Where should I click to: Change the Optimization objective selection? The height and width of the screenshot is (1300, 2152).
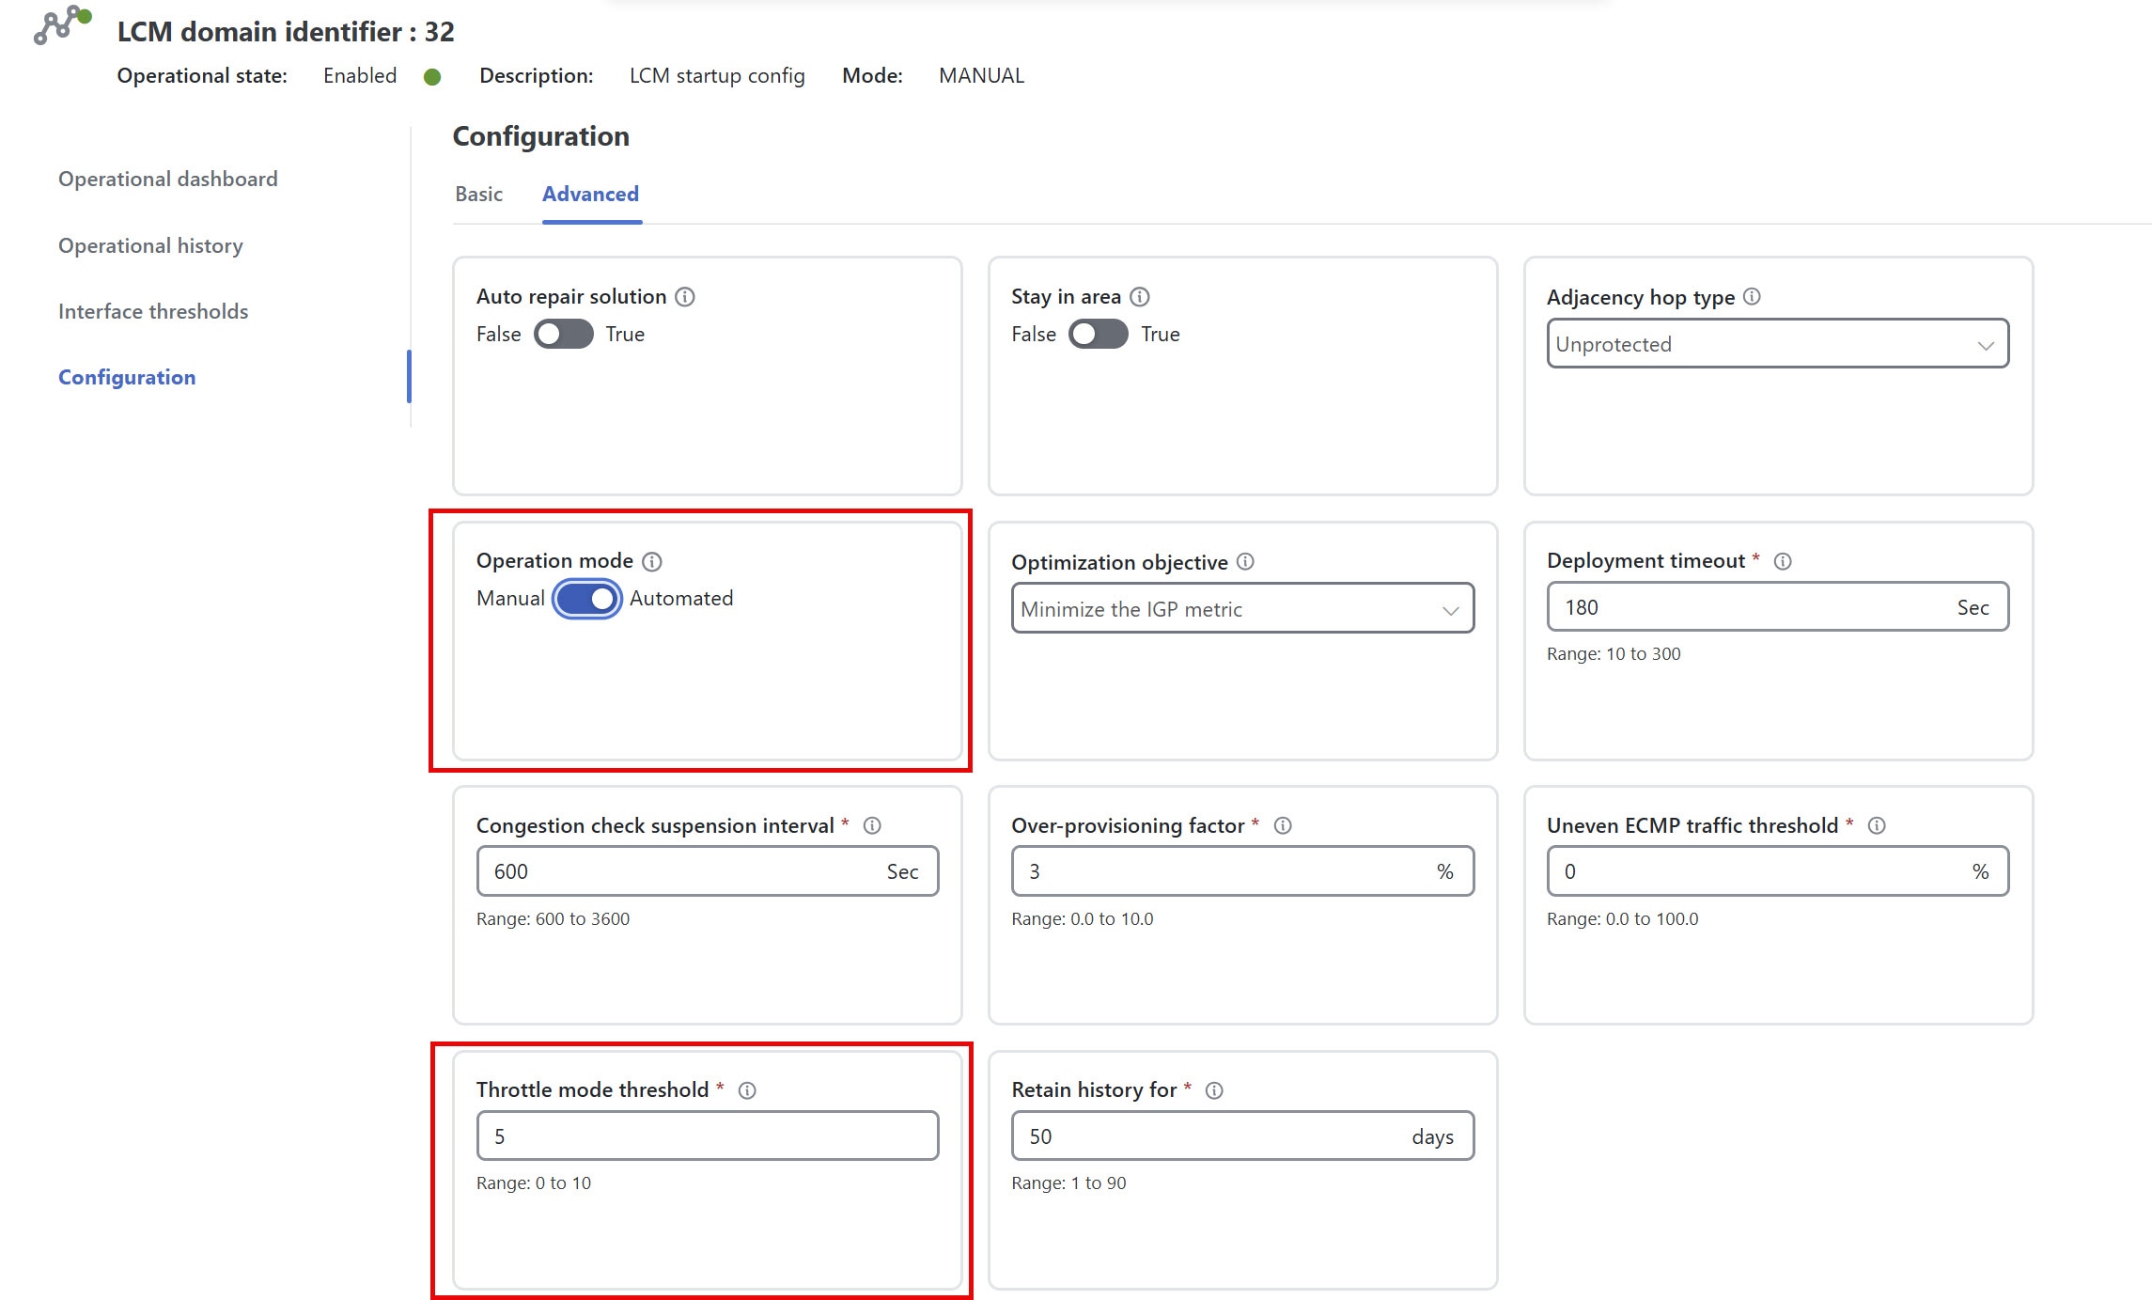1241,608
